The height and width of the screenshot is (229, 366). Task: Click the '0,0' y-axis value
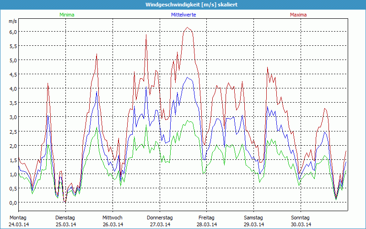[13, 203]
